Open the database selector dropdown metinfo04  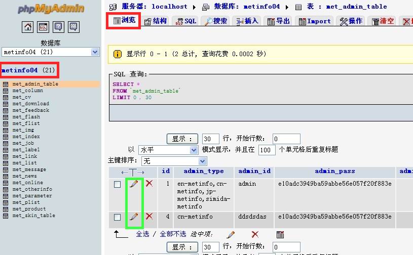[x=51, y=52]
